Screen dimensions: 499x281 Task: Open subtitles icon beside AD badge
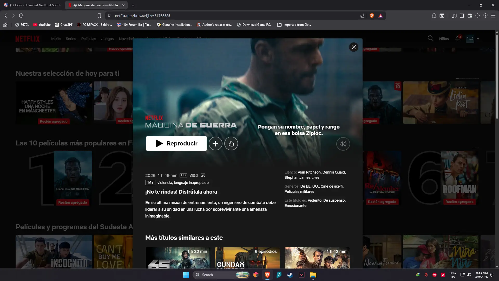tap(203, 175)
